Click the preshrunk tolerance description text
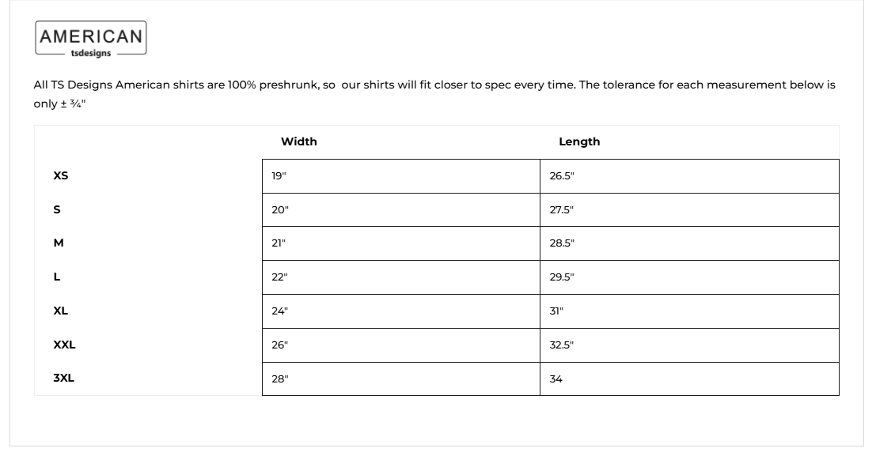876x452 pixels. coord(434,85)
